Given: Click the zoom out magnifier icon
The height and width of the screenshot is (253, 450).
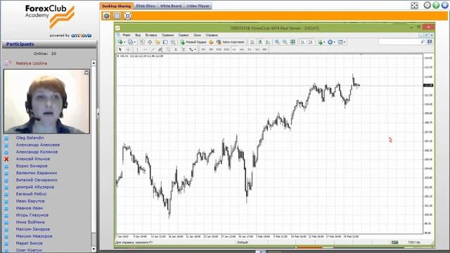Looking at the screenshot, I should 285,42.
